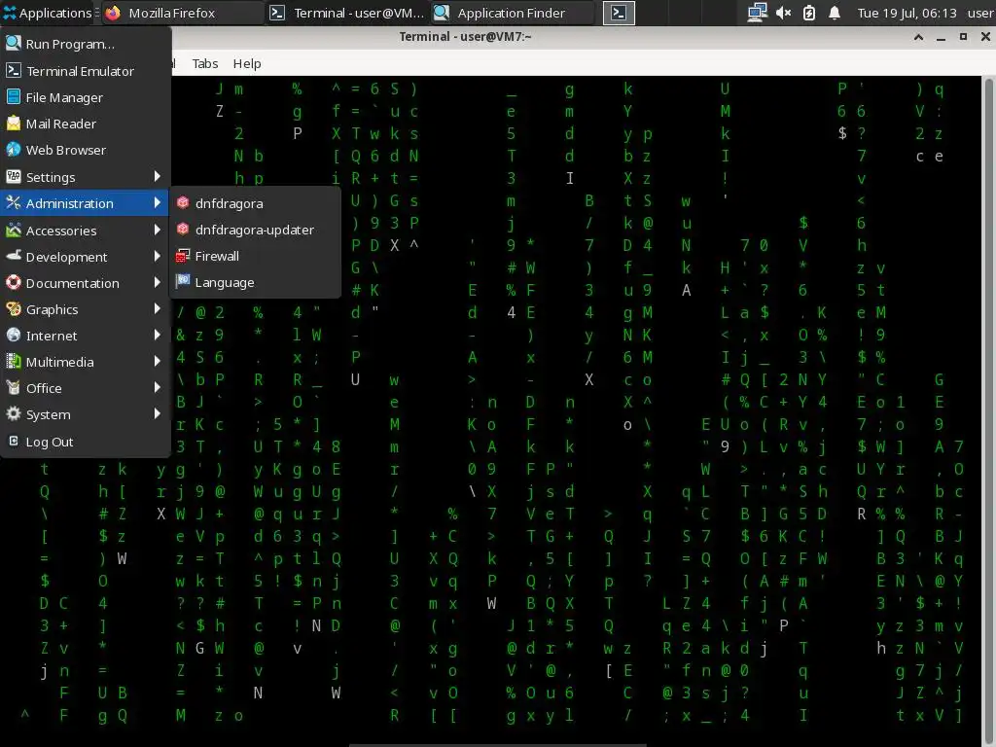Click the Settings category icon
996x747 pixels.
[x=13, y=177]
